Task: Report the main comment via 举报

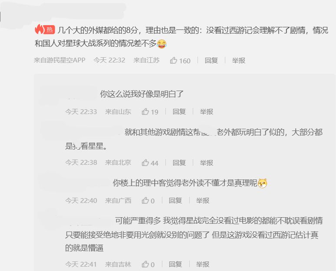Action: pyautogui.click(x=238, y=61)
